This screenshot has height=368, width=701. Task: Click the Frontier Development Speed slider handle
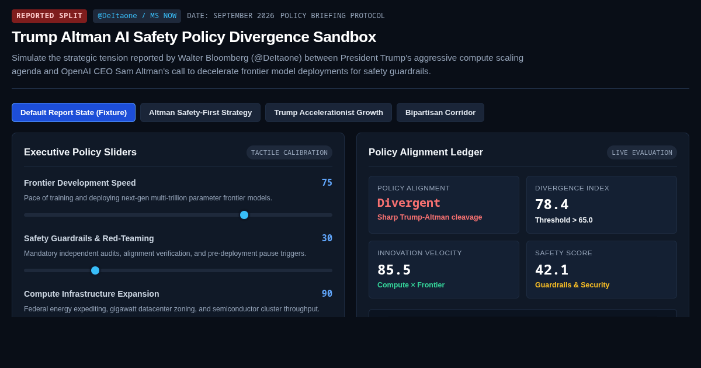coord(244,215)
